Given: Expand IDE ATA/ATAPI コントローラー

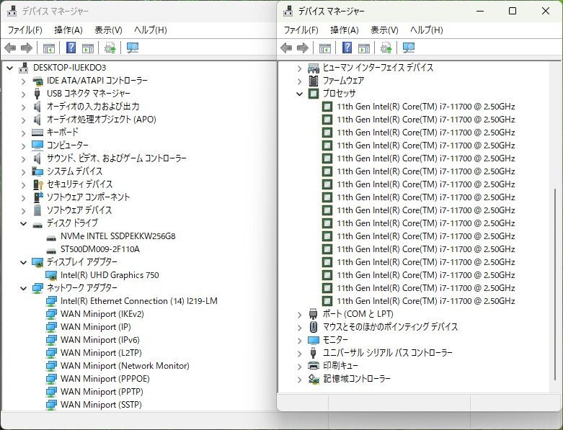Looking at the screenshot, I should pyautogui.click(x=24, y=81).
